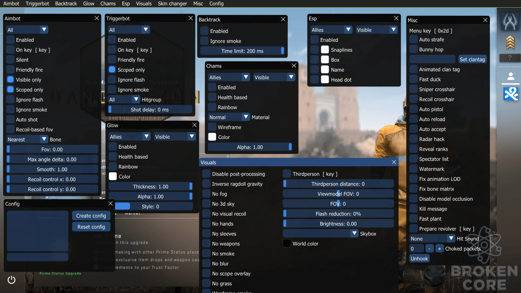
Task: Decrease choked packets with minus button
Action: (430, 249)
